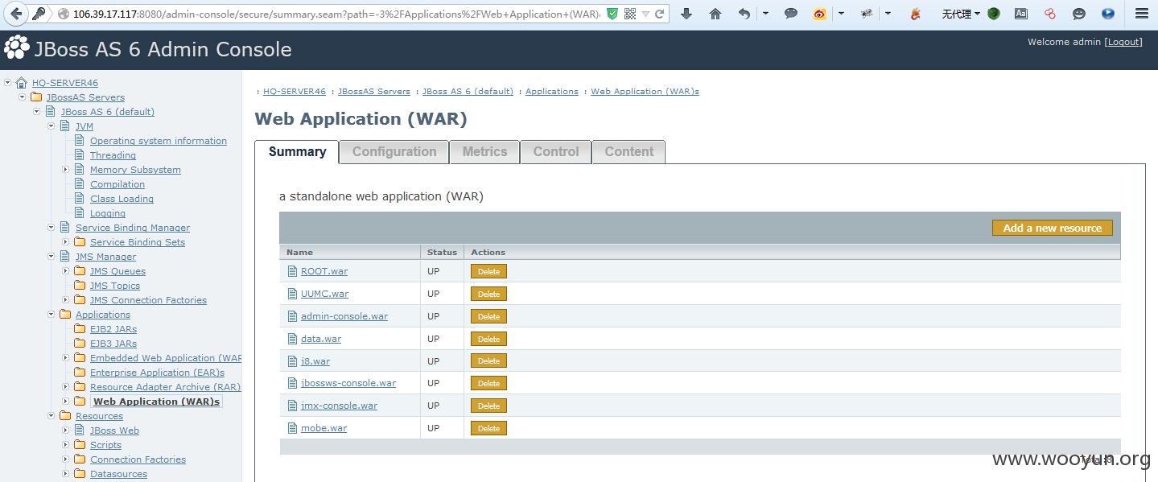Screen dimensions: 1158x482
Task: Click the green shield security icon
Action: point(612,14)
